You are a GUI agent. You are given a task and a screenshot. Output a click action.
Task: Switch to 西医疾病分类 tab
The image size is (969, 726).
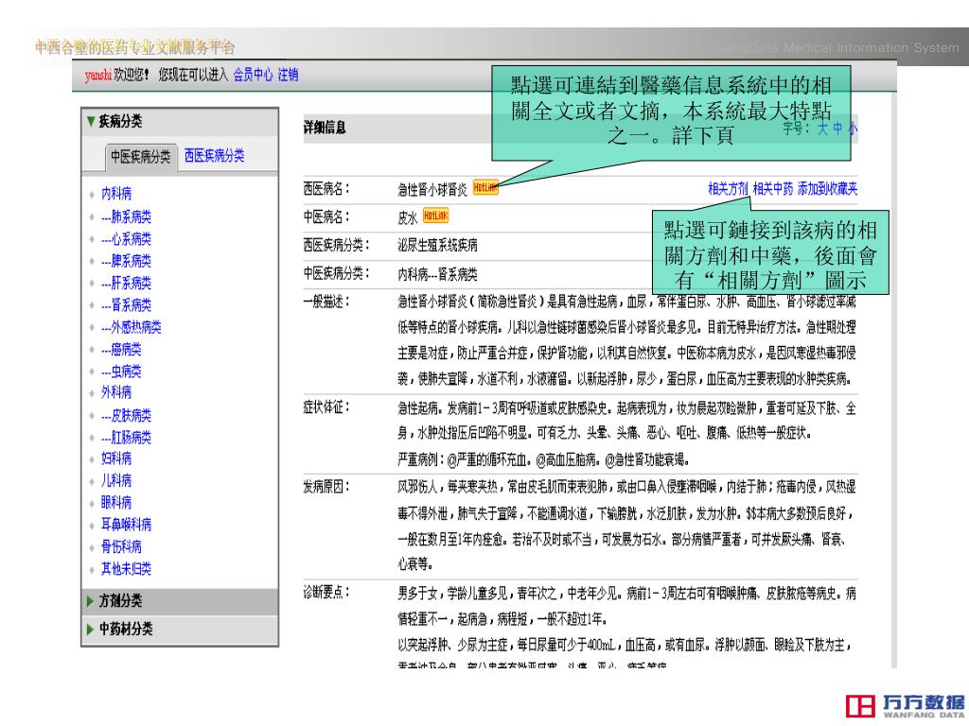click(x=215, y=156)
